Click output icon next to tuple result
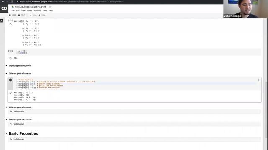268x150 pixels. point(10,58)
